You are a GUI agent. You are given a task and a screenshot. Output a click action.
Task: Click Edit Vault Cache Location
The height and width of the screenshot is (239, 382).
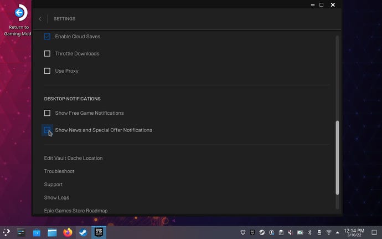pyautogui.click(x=73, y=158)
